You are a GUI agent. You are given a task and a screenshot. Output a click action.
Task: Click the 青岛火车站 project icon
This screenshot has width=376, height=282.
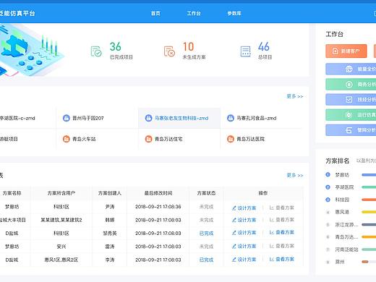coord(66,139)
